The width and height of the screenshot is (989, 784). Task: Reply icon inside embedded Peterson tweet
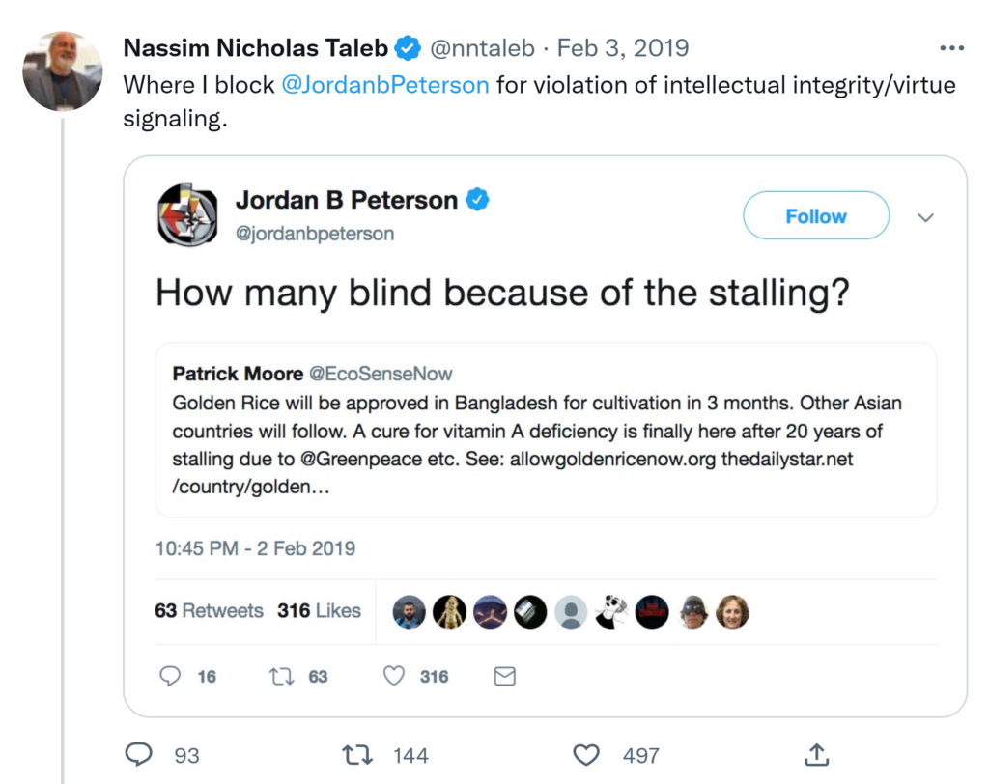pos(170,677)
